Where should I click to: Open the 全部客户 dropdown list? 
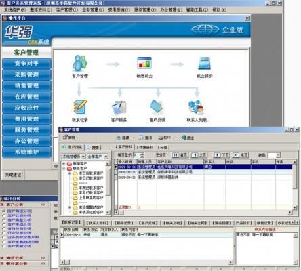point(106,157)
